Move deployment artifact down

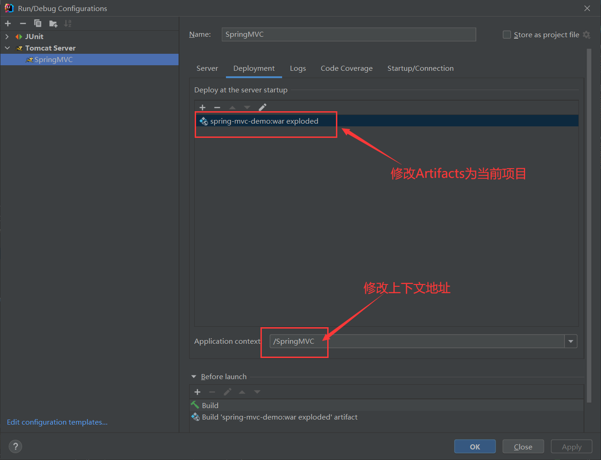(247, 108)
